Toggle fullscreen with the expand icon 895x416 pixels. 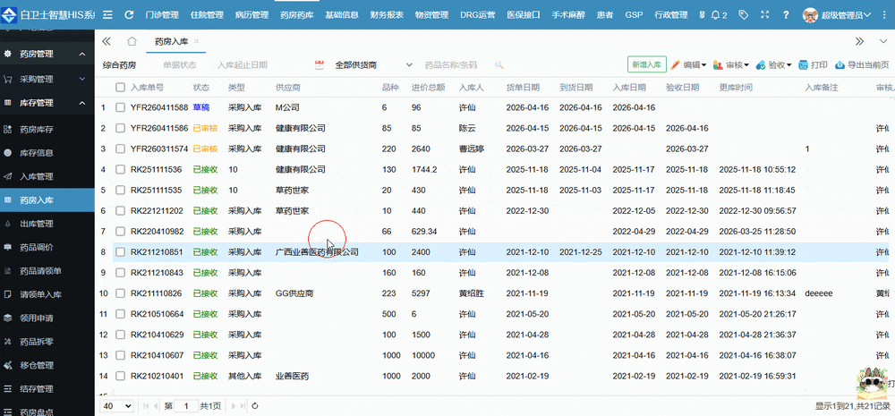pyautogui.click(x=763, y=15)
